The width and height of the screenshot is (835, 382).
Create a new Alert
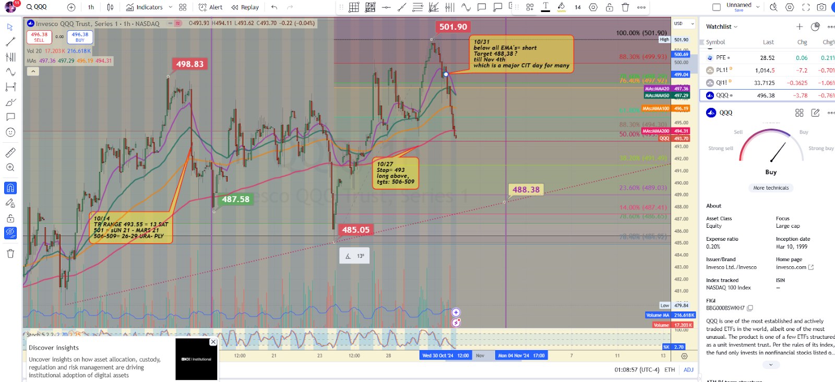click(x=210, y=7)
